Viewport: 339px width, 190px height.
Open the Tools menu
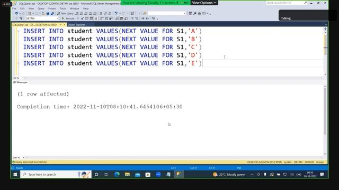63,8
